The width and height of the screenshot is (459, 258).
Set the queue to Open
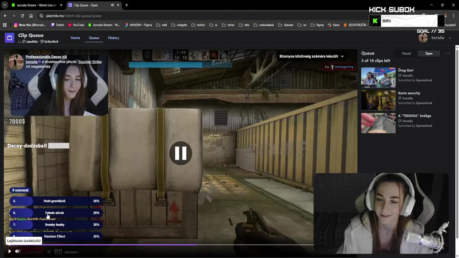(x=429, y=53)
